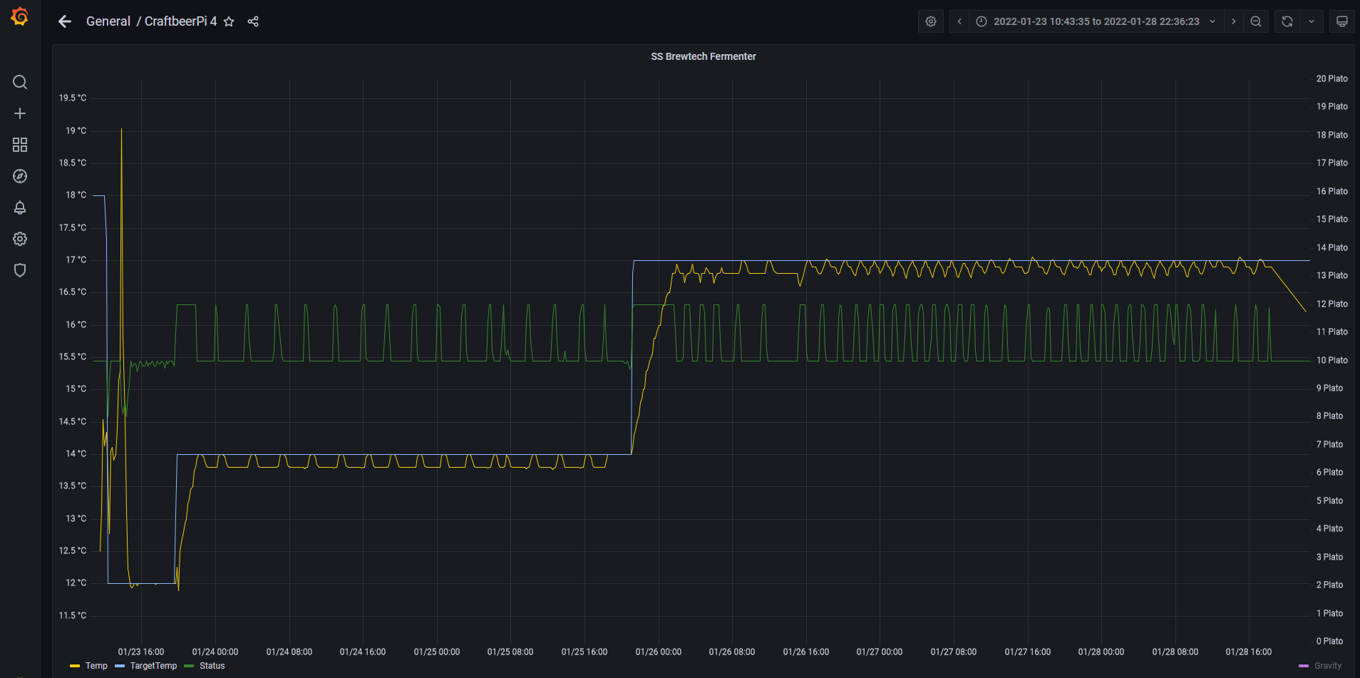Image resolution: width=1360 pixels, height=678 pixels.
Task: Open the Explore compass icon
Action: 20,176
